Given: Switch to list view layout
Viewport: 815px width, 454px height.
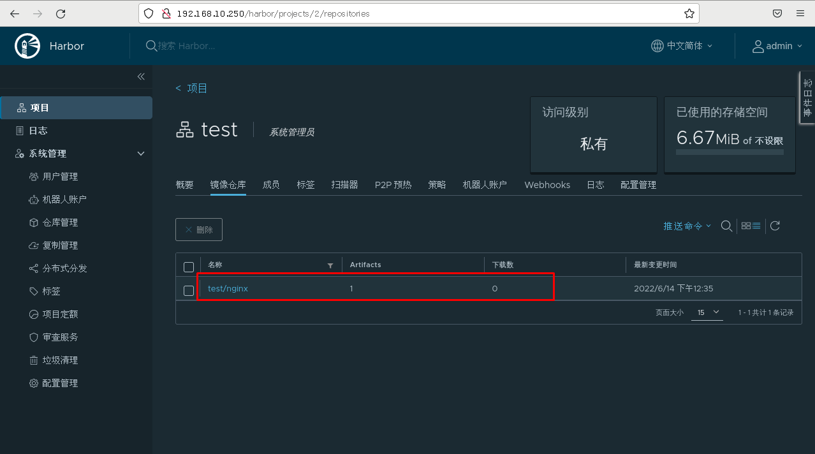Looking at the screenshot, I should click(756, 226).
